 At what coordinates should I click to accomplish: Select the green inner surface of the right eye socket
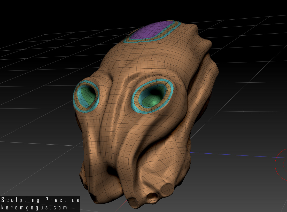[x=153, y=99]
